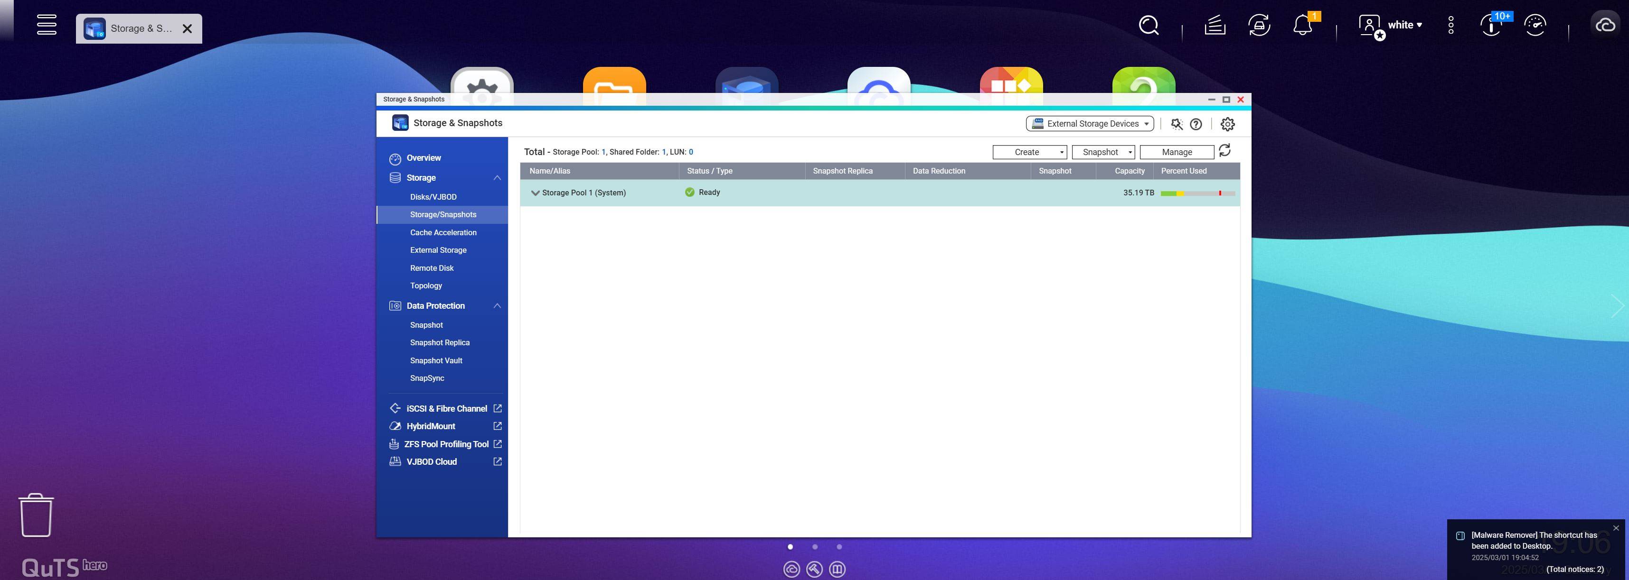Expand the Storage Pool 1 (System) row

pos(535,193)
